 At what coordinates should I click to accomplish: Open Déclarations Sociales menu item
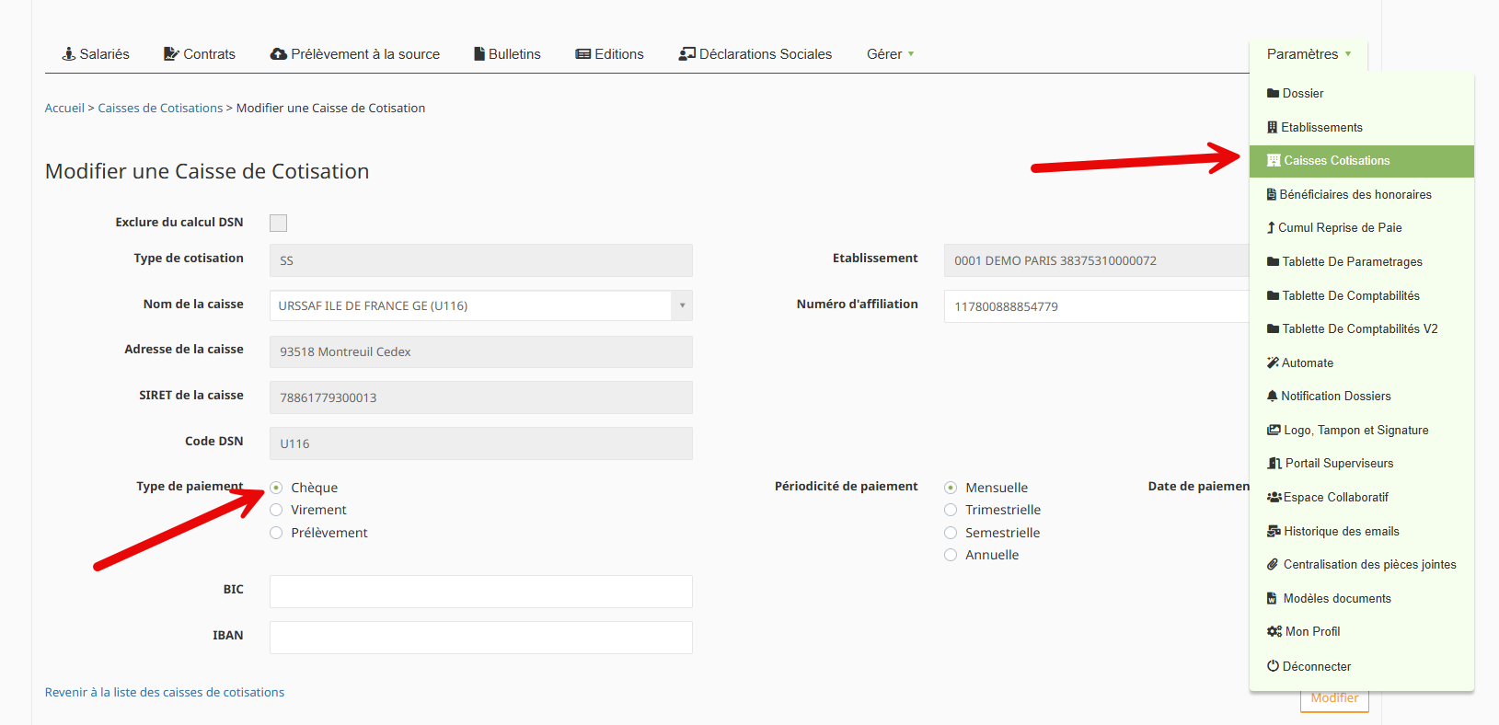(755, 54)
